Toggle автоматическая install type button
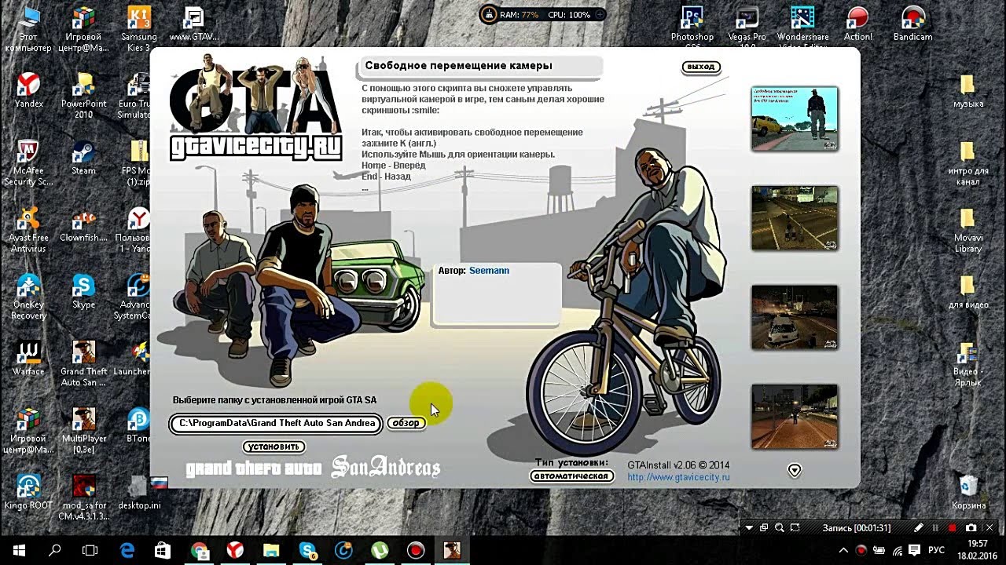 [571, 476]
